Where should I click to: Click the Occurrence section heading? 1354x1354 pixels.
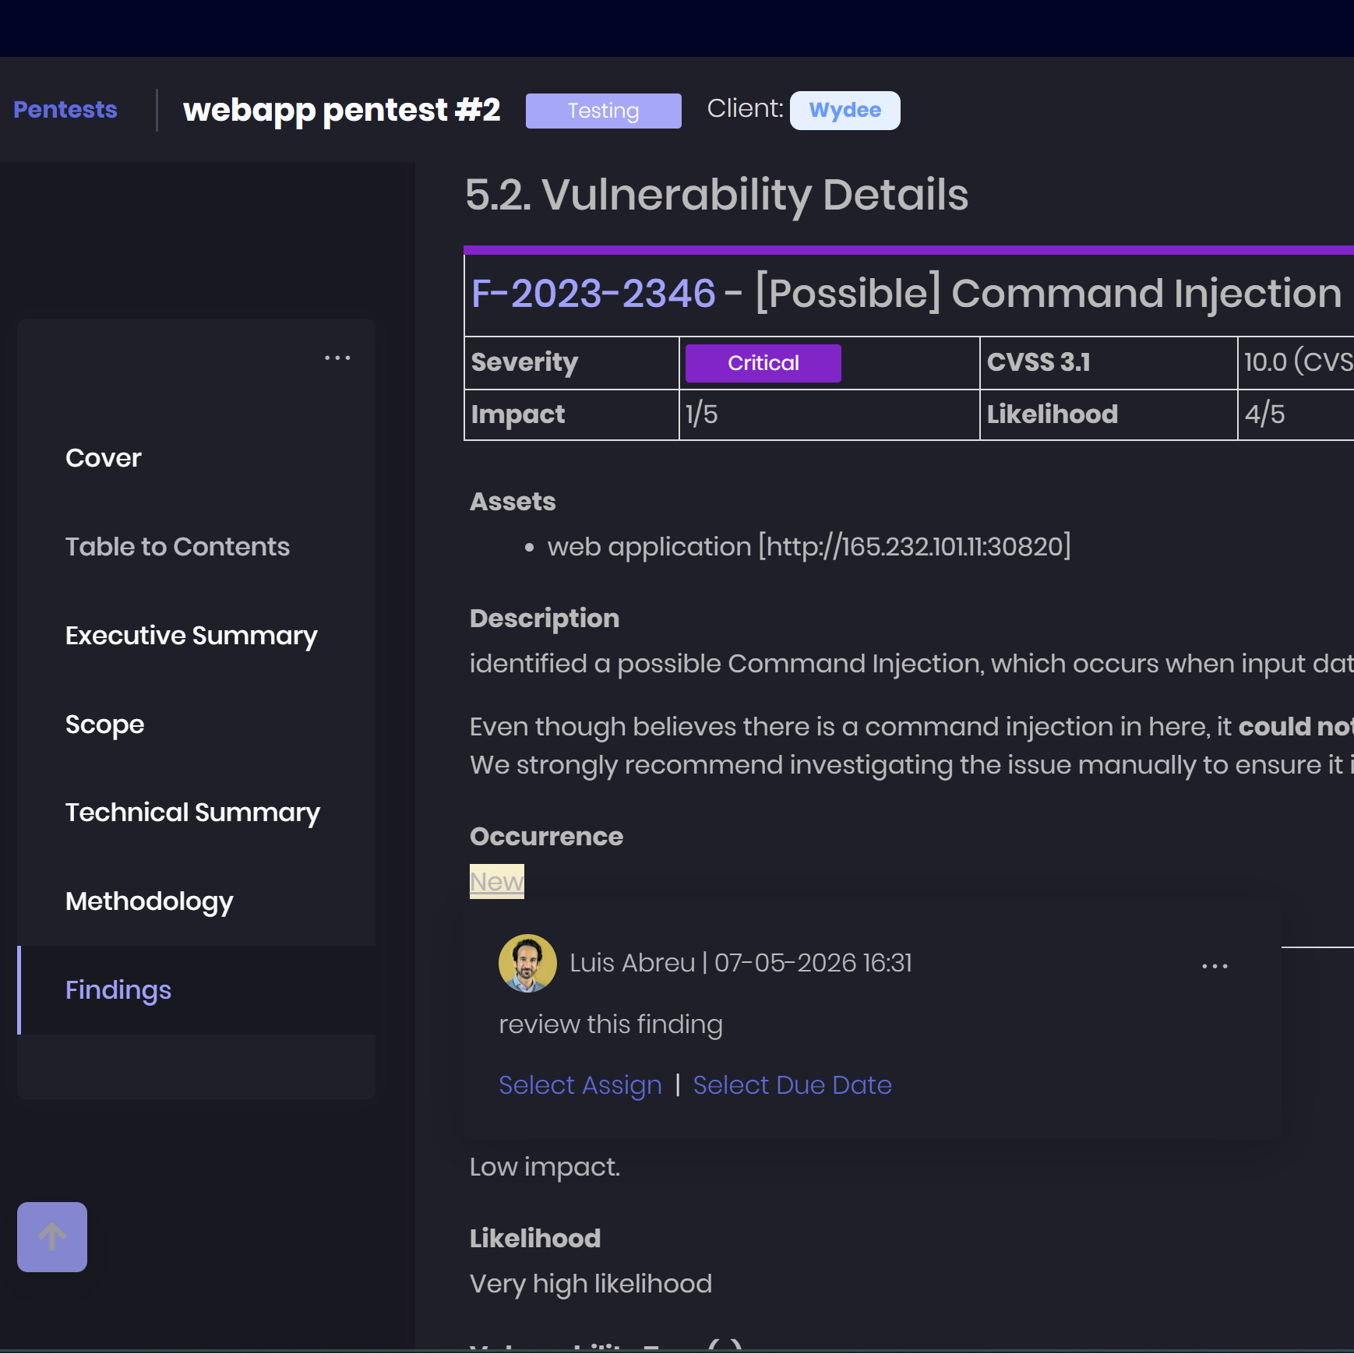point(547,837)
